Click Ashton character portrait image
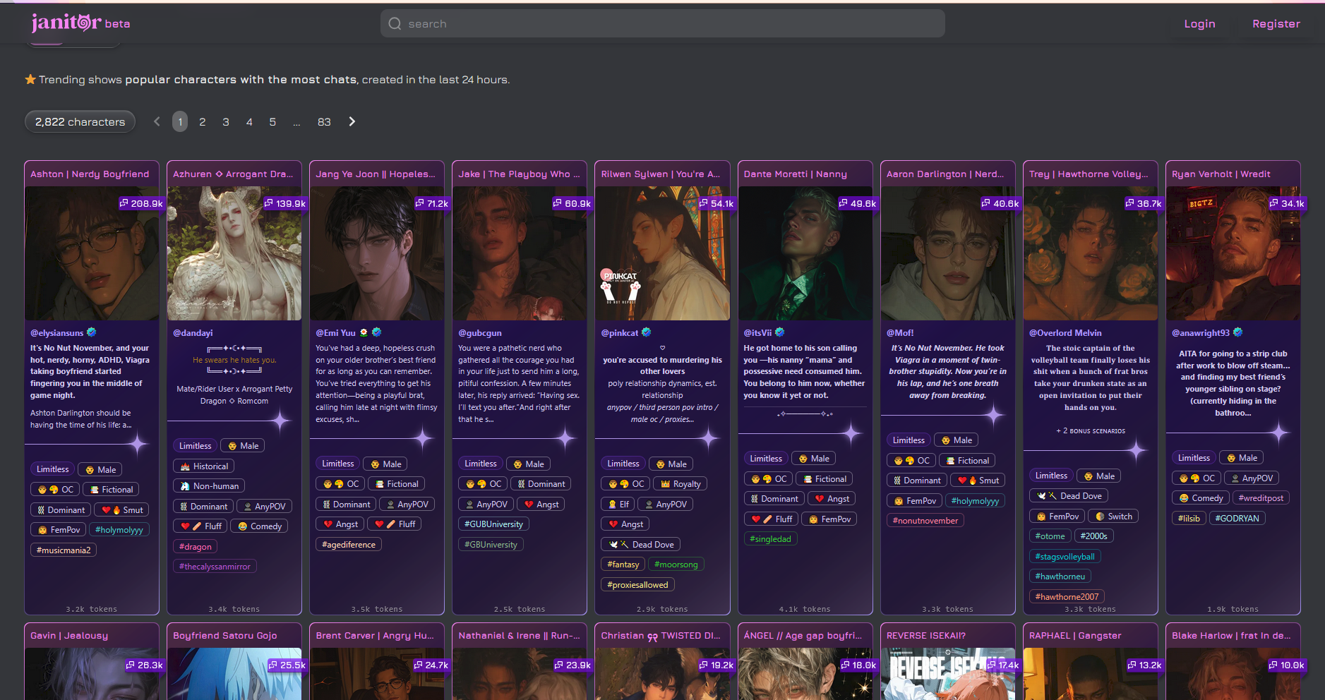 point(92,253)
